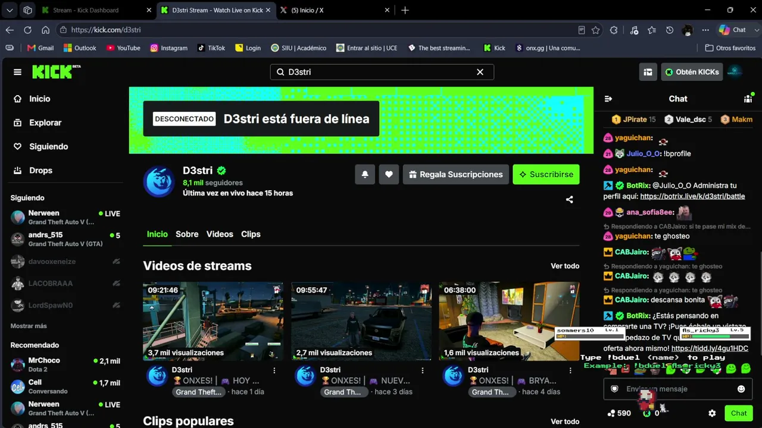762x428 pixels.
Task: Toggle notifications bell for D3stri
Action: pyautogui.click(x=365, y=174)
